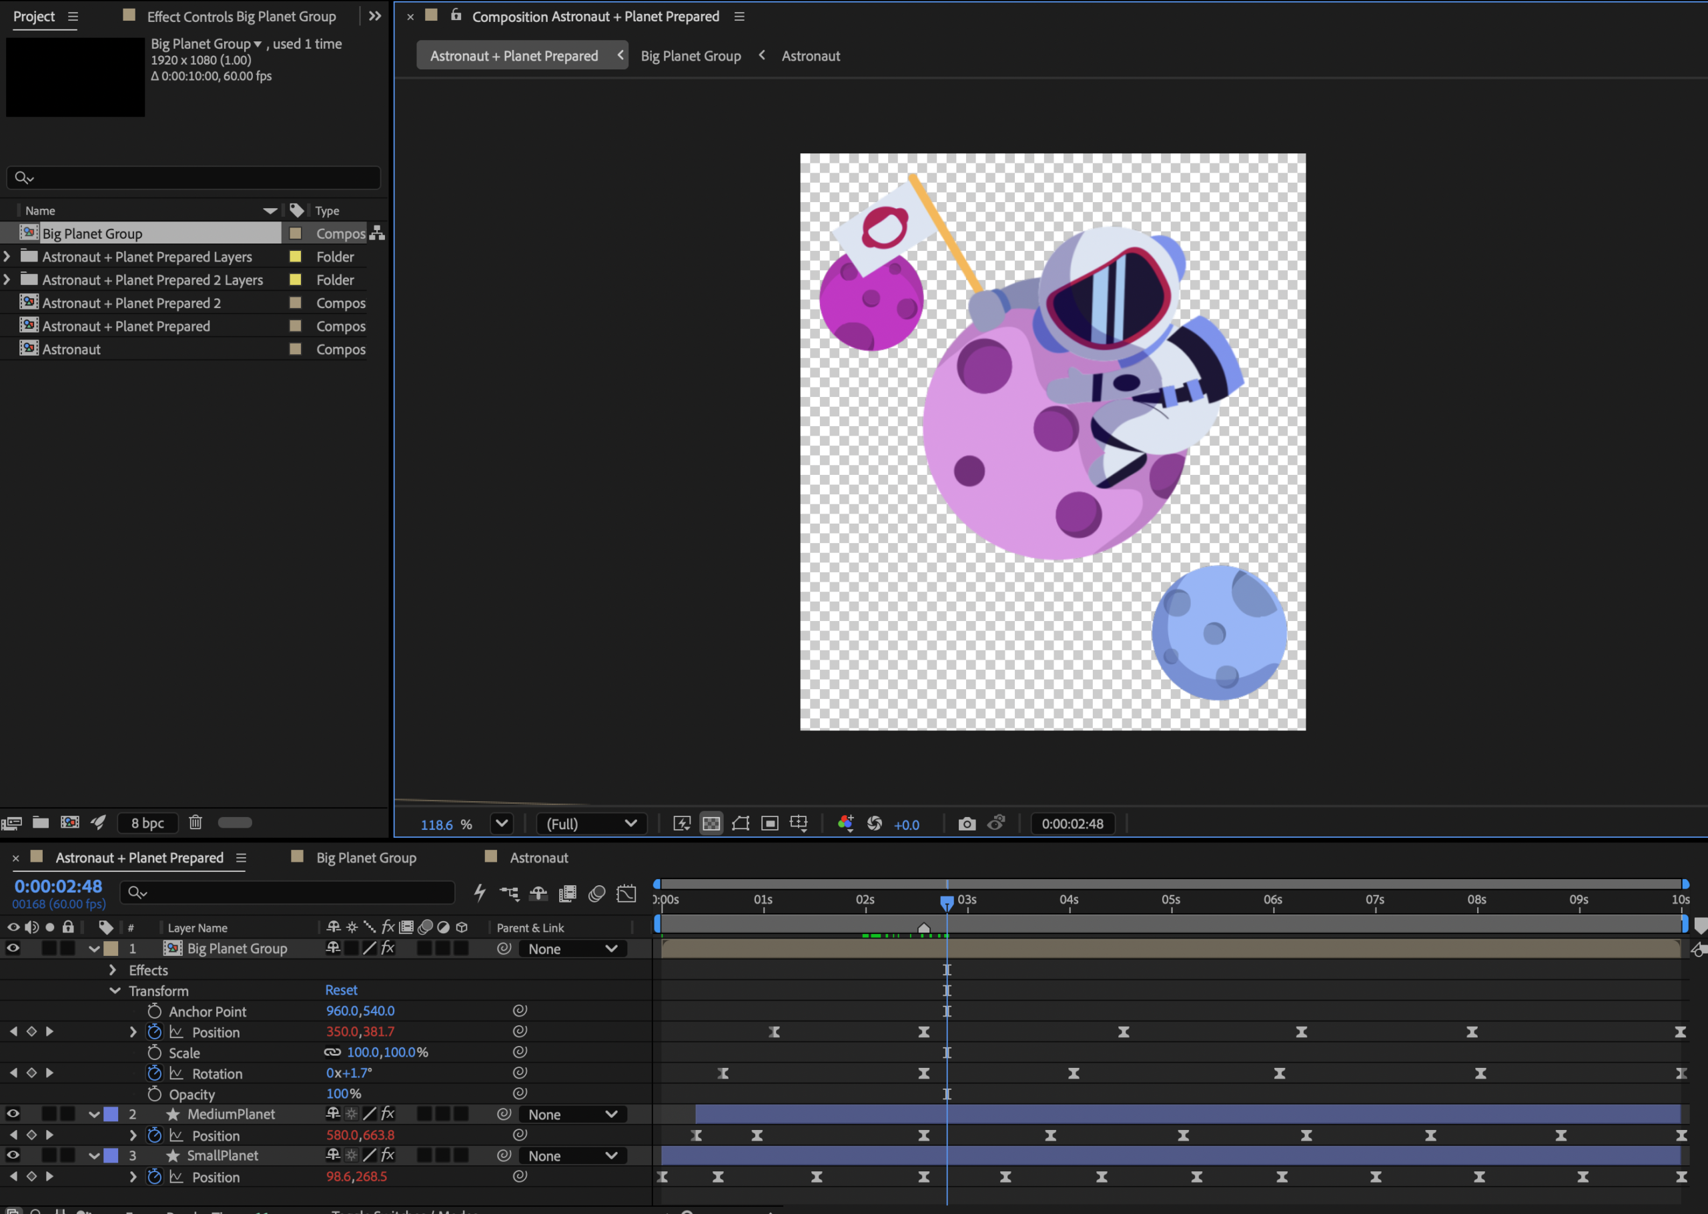Collapse SmallPlanet layer twirl arrow

point(94,1156)
